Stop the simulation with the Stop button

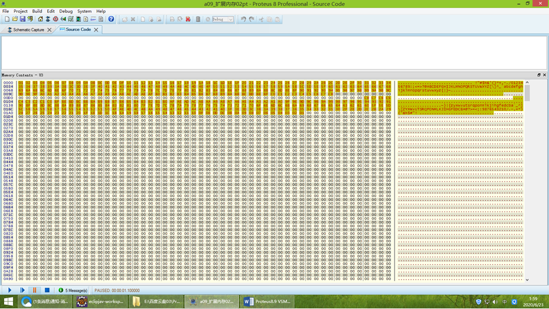[x=47, y=290]
